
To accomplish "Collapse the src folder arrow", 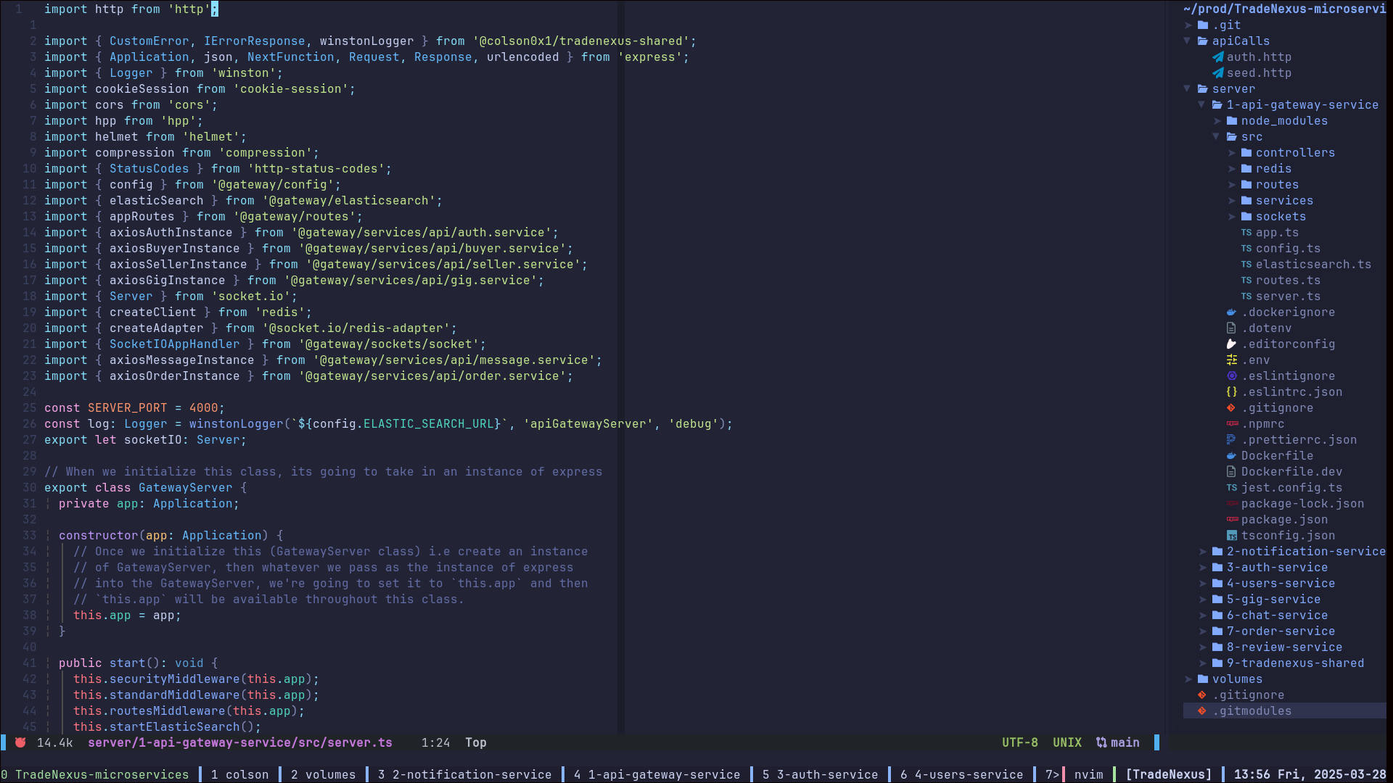I will click(1217, 137).
